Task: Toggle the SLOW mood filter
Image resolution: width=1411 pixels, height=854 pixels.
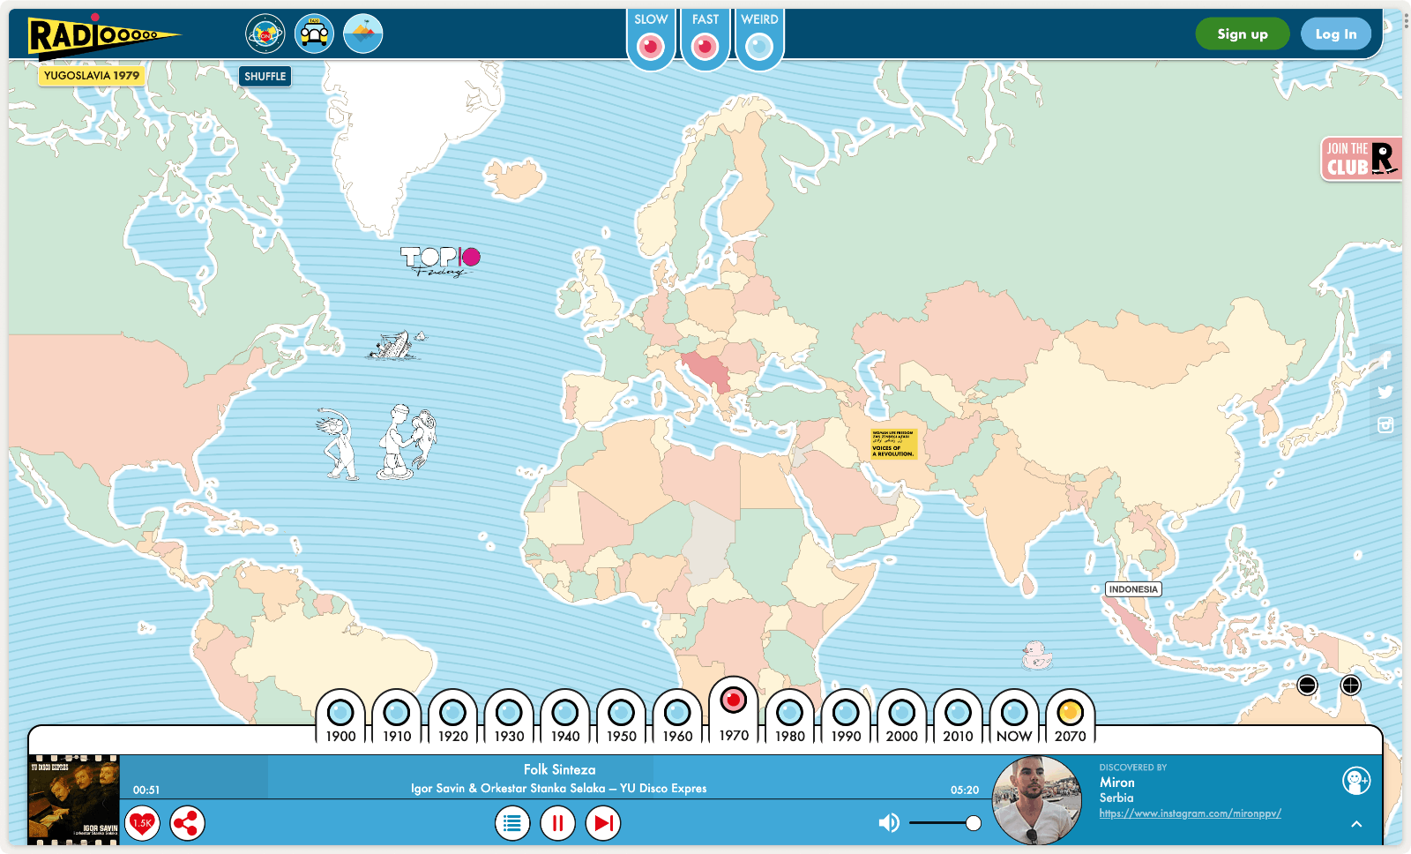Action: (x=651, y=45)
